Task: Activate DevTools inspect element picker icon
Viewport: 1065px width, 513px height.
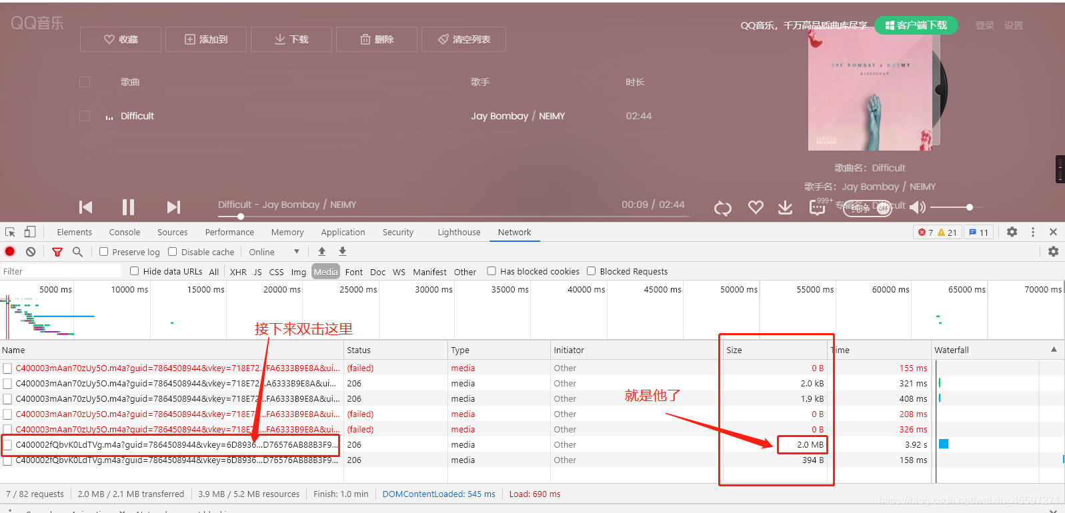Action: 10,232
